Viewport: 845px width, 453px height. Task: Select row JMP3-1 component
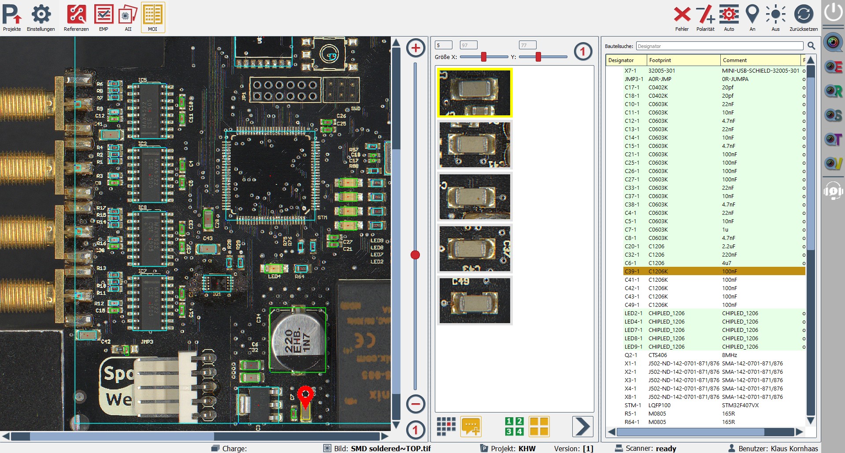tap(714, 79)
